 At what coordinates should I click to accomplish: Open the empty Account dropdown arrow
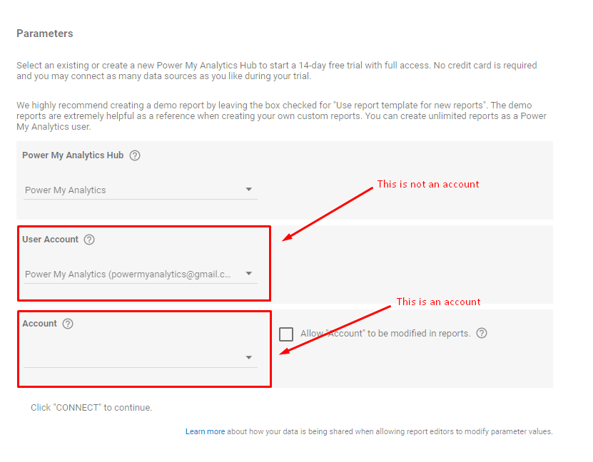248,357
